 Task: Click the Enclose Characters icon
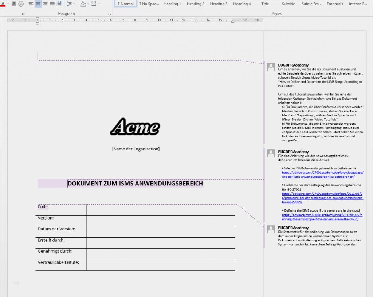point(21,4)
